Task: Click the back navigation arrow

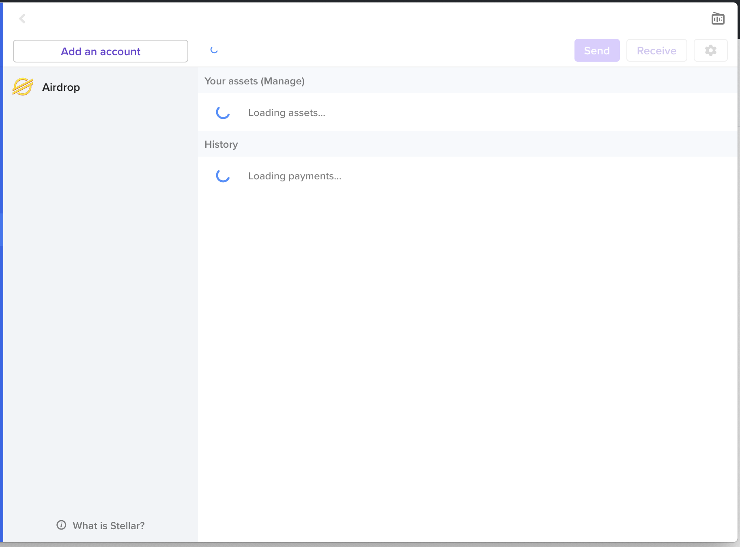Action: point(23,18)
